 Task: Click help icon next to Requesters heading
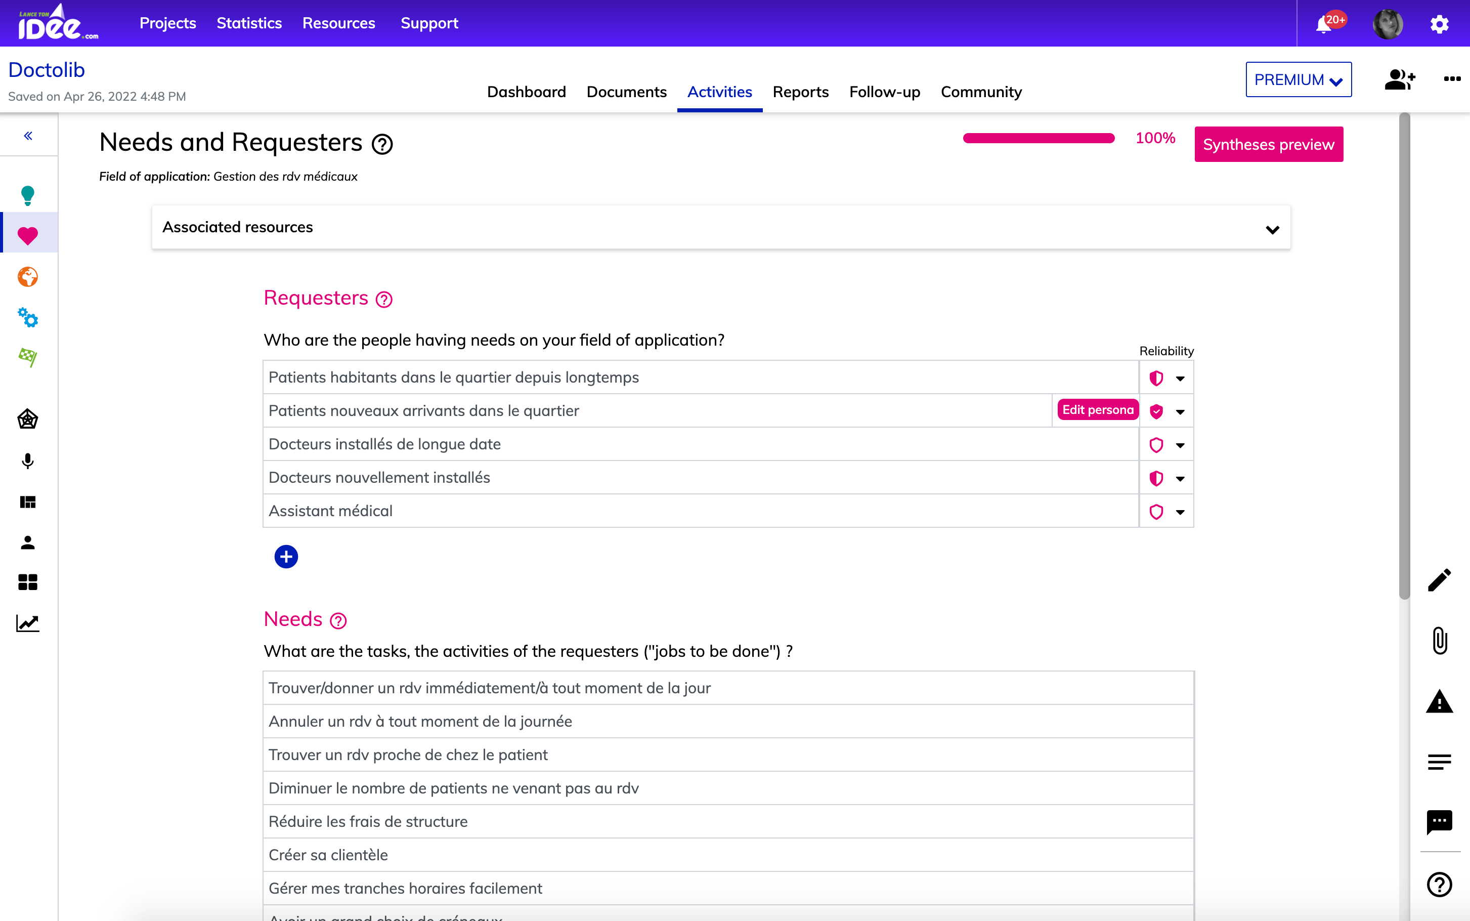point(384,299)
